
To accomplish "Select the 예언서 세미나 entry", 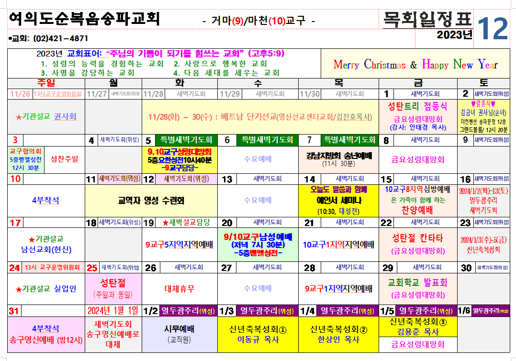I will [x=338, y=201].
